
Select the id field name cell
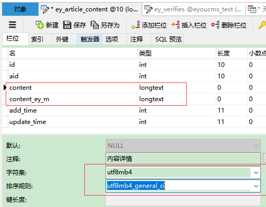click(73, 65)
